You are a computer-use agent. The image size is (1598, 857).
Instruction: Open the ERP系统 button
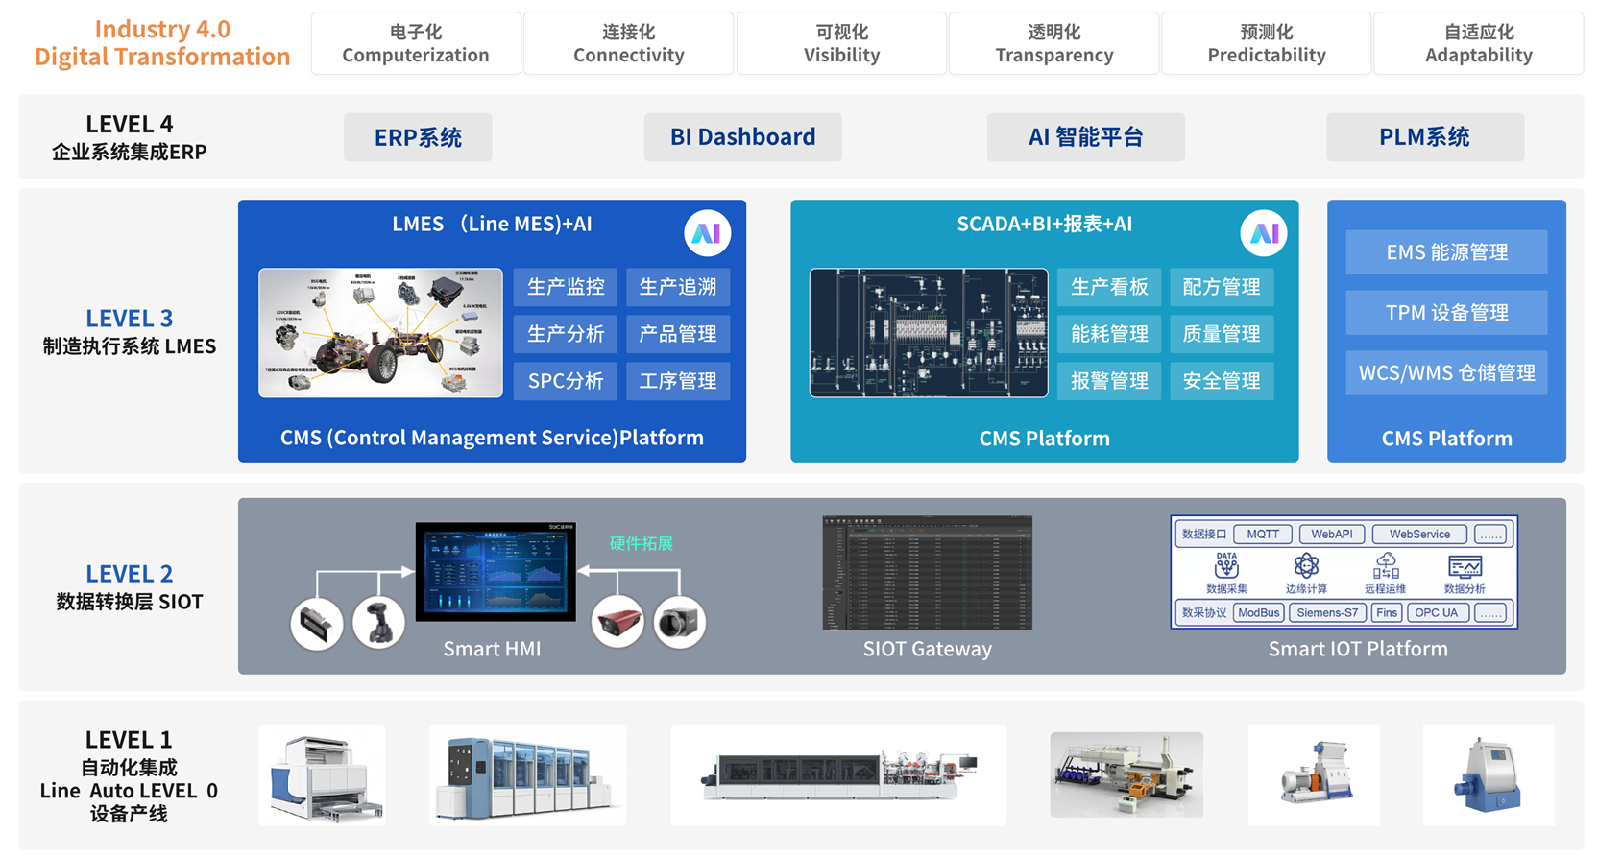tap(418, 137)
